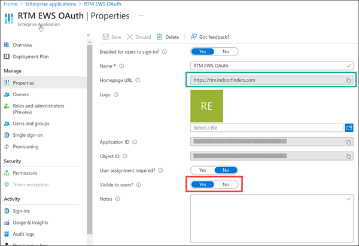Set User assignment required to No
Image resolution: width=359 pixels, height=246 pixels.
click(x=226, y=170)
